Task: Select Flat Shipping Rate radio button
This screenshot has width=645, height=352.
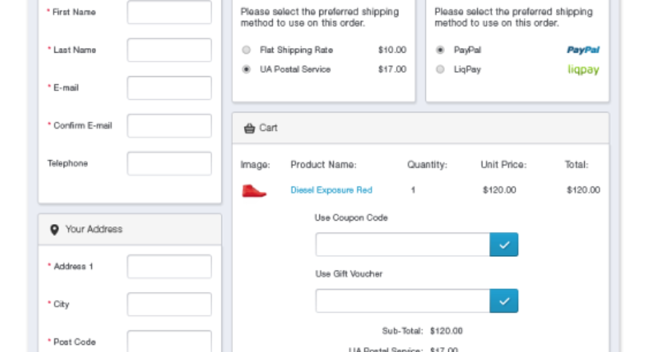Action: tap(246, 50)
